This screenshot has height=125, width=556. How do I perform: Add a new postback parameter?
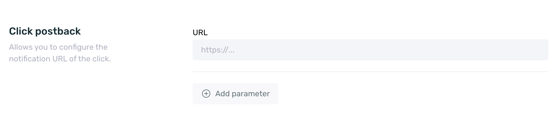coord(235,94)
